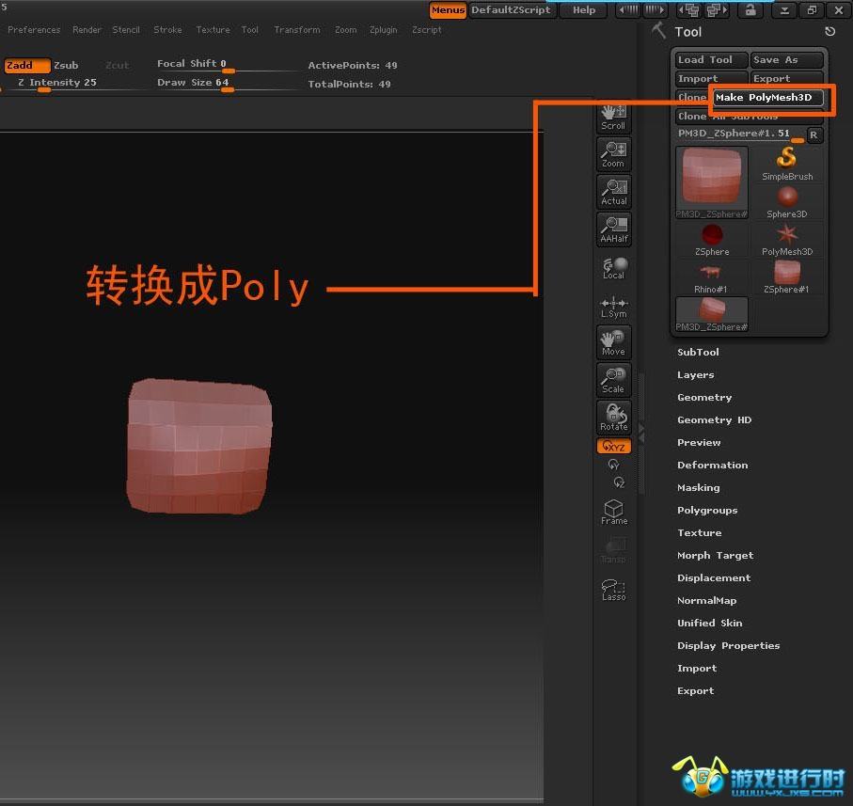
Task: Toggle the dimmed Zcut mode
Action: click(117, 65)
